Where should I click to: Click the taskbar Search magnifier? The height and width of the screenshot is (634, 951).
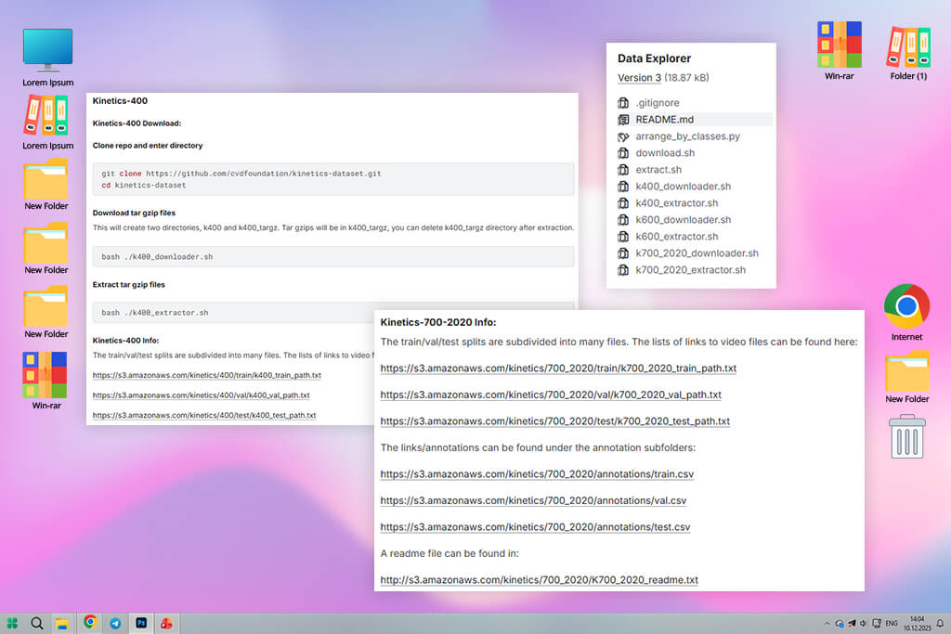click(x=37, y=623)
